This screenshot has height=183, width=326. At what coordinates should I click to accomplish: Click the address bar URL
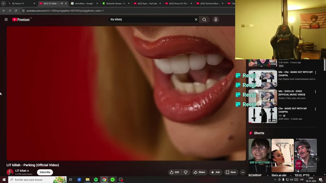tap(65, 11)
